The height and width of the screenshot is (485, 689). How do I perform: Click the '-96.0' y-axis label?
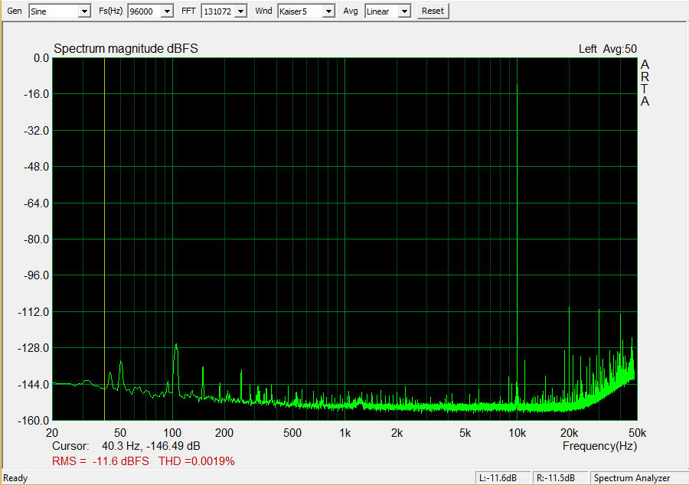click(37, 275)
